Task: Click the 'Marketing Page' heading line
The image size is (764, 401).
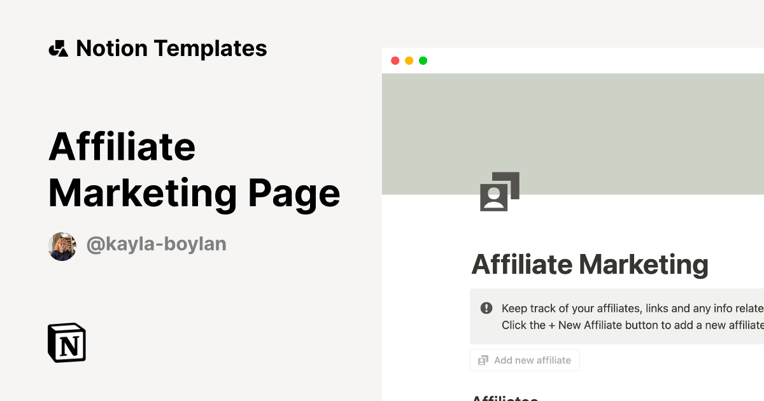Action: [194, 192]
